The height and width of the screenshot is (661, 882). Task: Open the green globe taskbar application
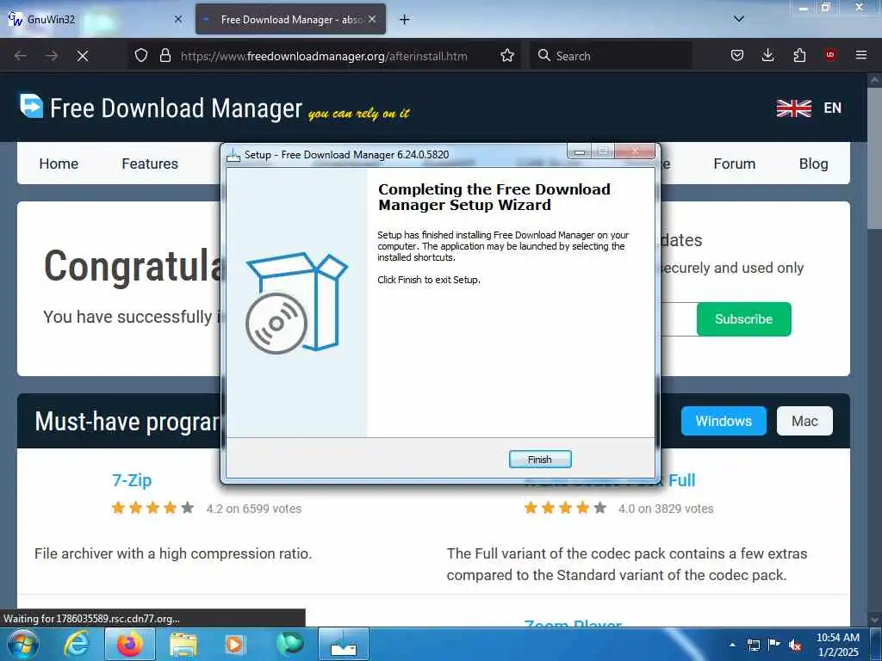(289, 643)
